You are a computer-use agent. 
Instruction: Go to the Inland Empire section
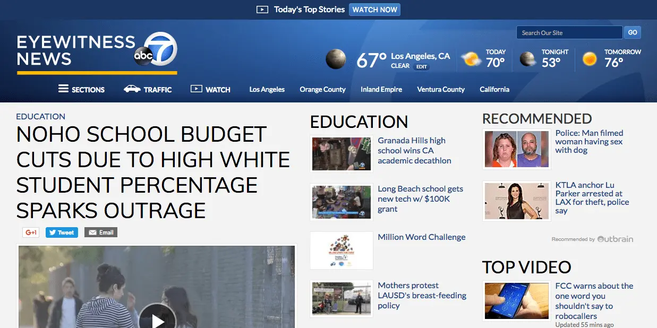point(381,89)
